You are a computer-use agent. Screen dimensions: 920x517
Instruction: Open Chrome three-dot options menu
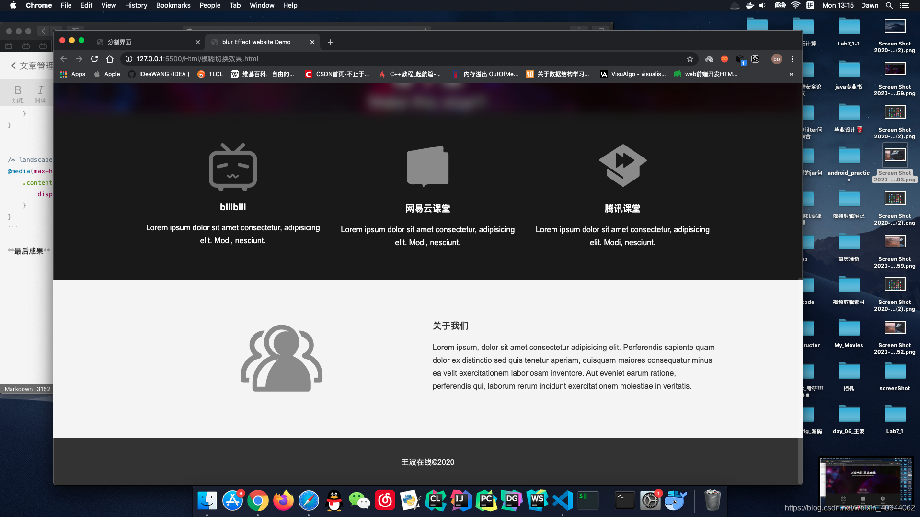coord(792,59)
